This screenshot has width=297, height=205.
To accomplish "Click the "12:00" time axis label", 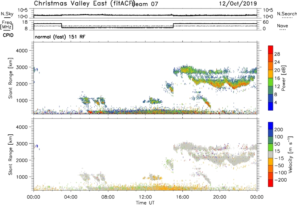I will tap(145, 197).
